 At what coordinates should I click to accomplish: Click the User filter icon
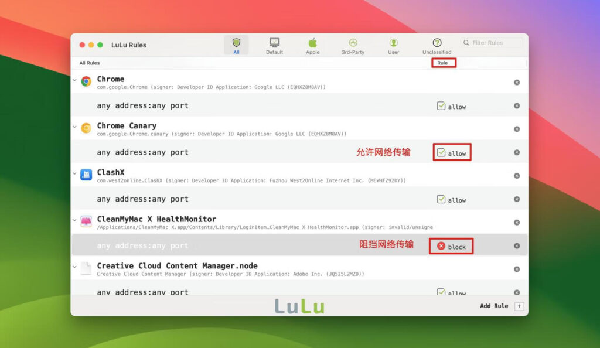(x=393, y=43)
